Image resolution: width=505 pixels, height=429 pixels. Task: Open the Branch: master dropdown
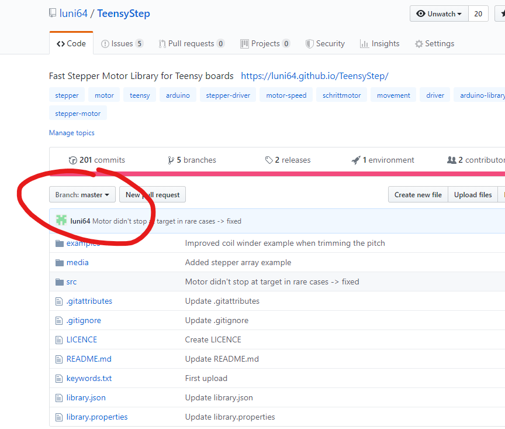[82, 194]
